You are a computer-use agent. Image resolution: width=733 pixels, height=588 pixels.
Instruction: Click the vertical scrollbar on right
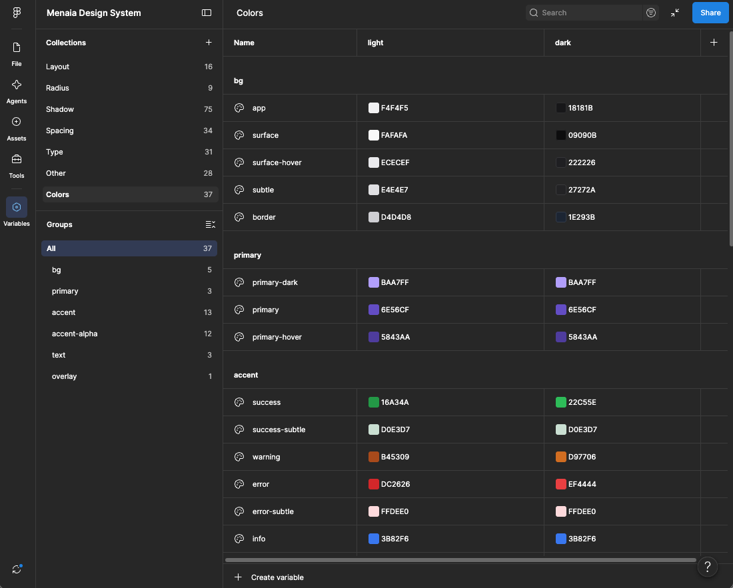click(730, 139)
